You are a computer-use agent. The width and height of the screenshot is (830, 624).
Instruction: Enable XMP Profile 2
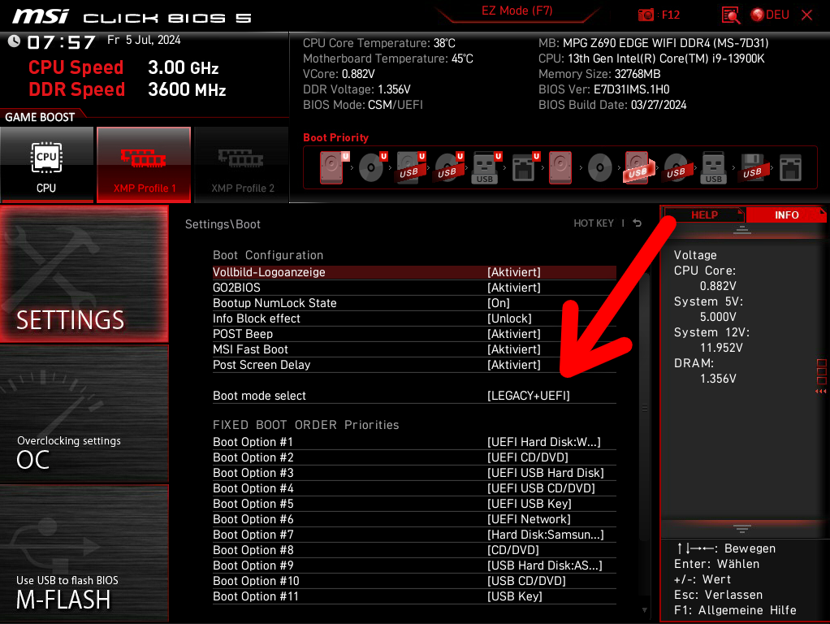241,165
